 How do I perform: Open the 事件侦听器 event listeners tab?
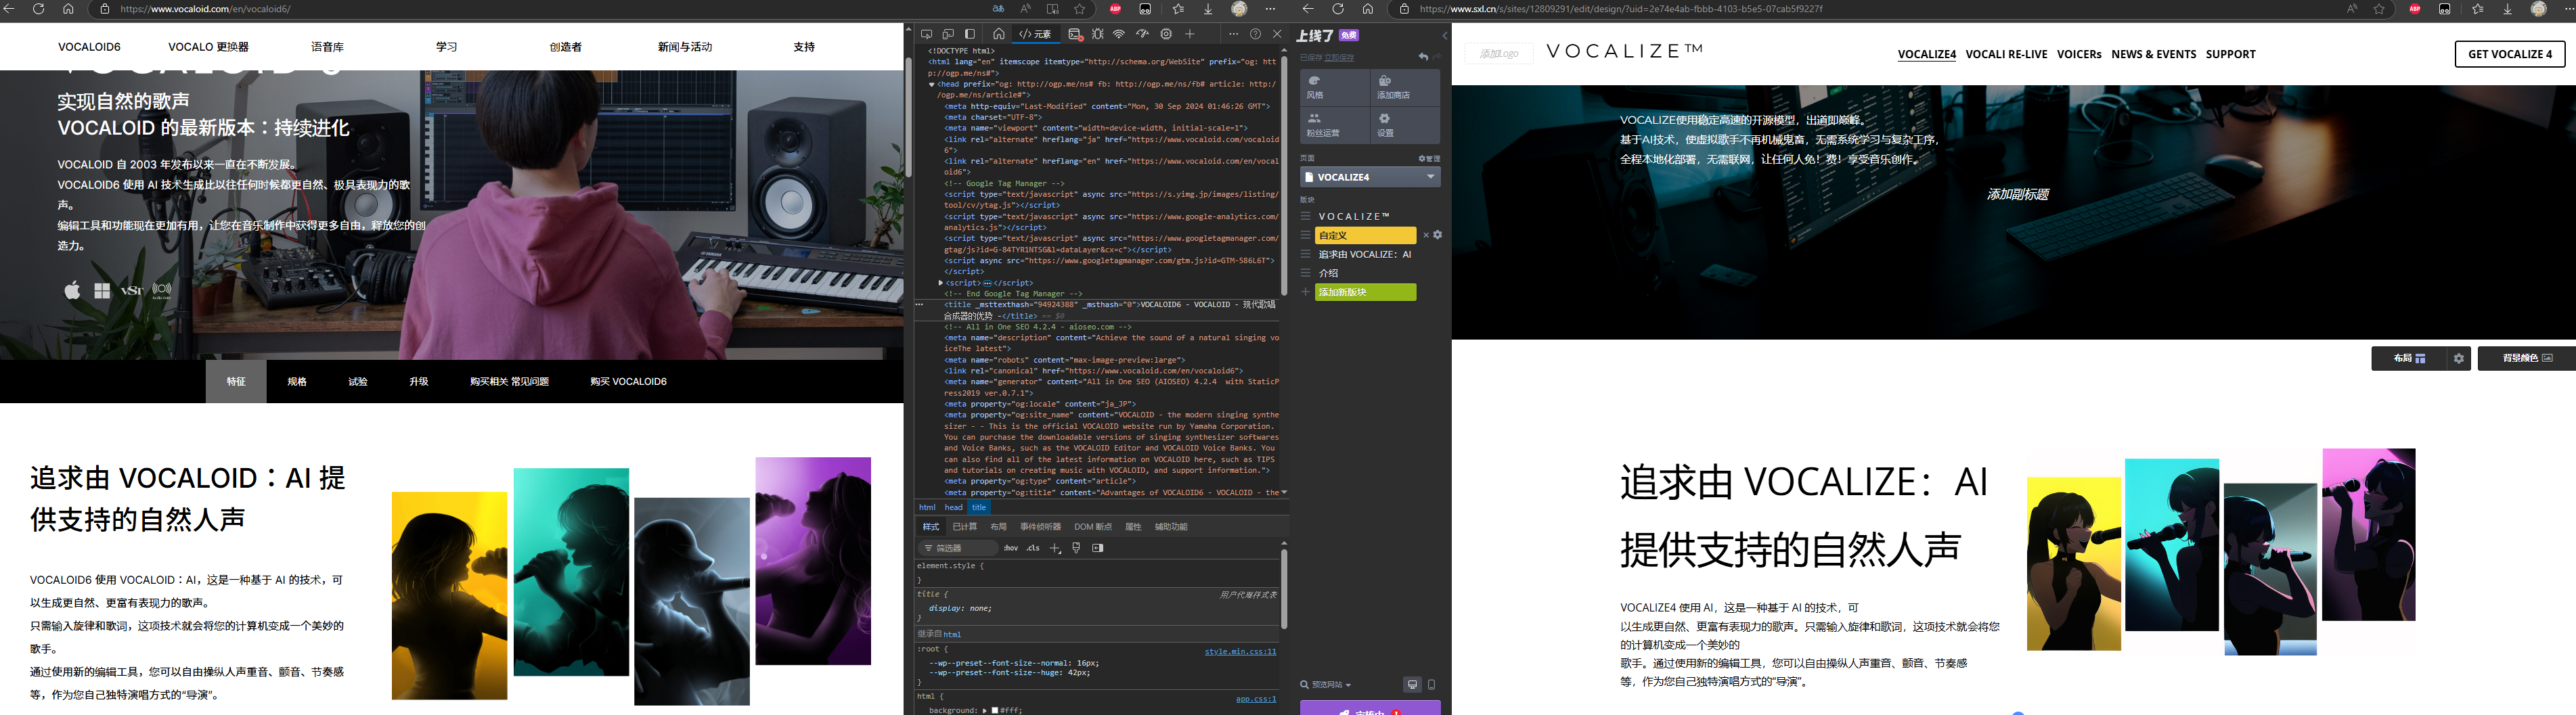click(1040, 527)
